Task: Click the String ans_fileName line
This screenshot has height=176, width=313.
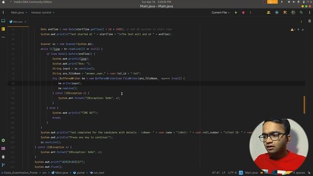Action: click(97, 74)
